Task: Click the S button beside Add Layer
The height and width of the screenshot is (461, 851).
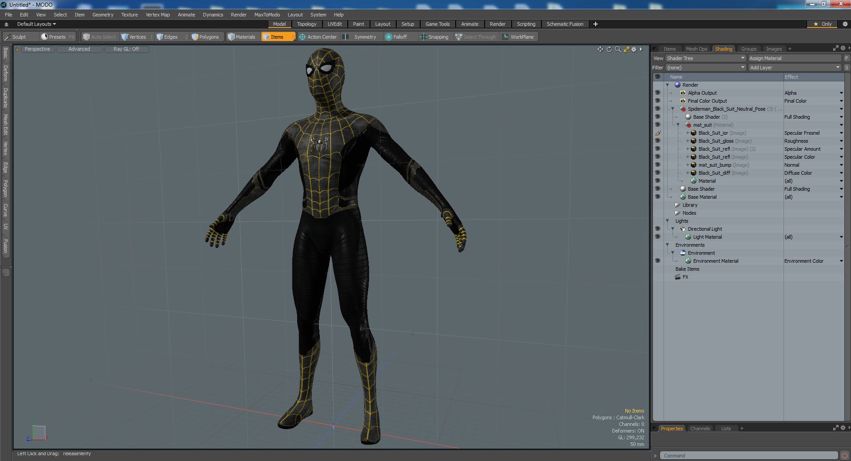Action: [847, 68]
